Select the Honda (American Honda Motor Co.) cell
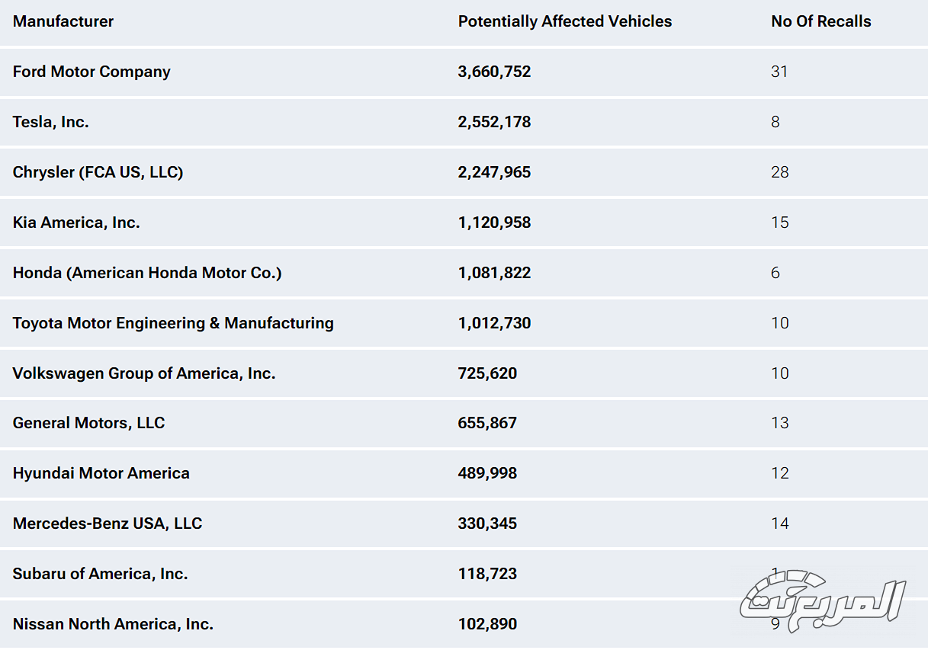The image size is (928, 650). click(147, 273)
